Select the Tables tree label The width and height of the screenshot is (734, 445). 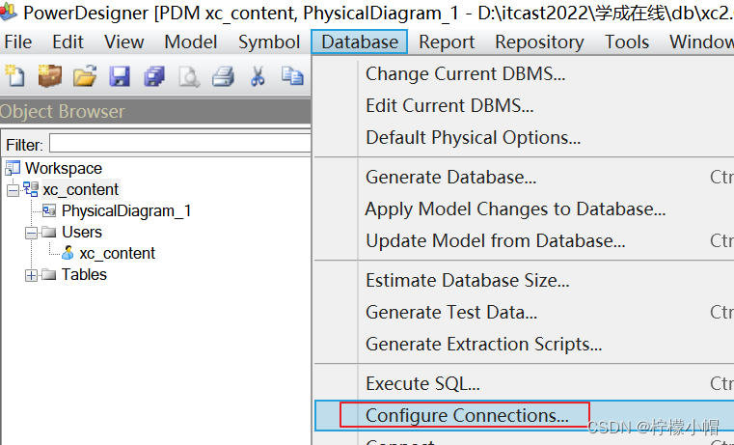point(84,274)
